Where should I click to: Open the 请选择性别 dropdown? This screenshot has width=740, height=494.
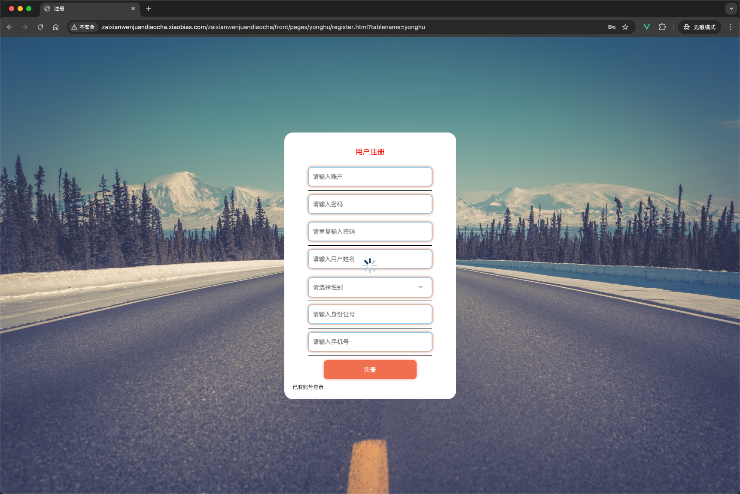(370, 287)
